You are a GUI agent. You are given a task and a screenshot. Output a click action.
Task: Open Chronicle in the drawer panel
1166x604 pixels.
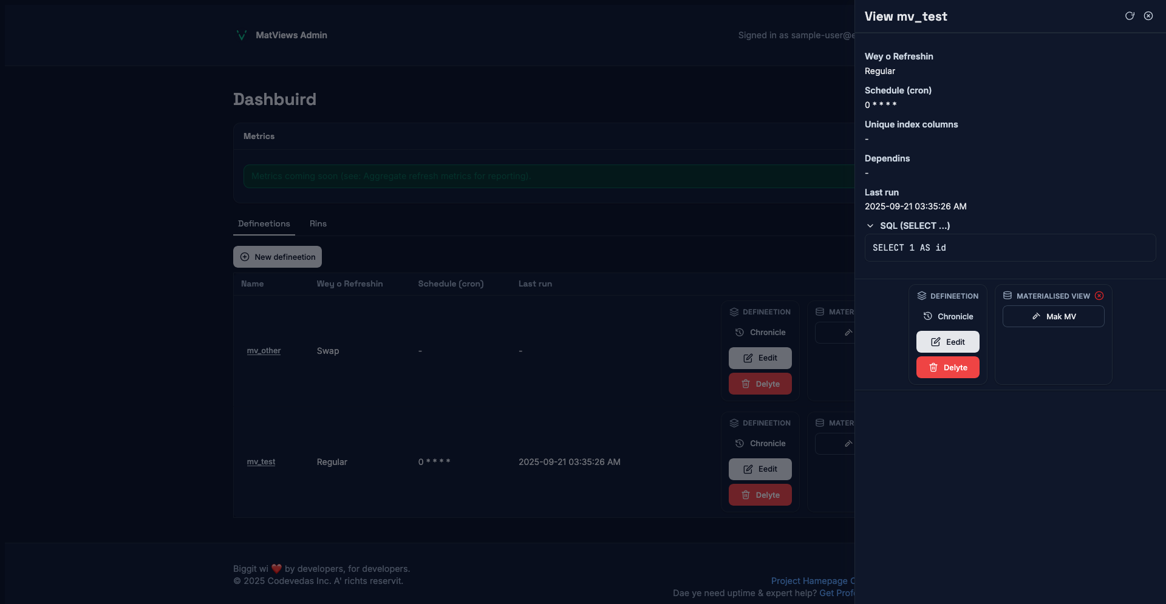948,316
